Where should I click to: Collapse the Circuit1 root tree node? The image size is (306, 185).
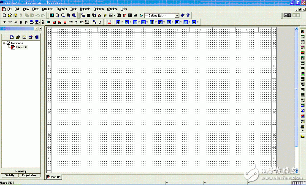click(x=4, y=43)
